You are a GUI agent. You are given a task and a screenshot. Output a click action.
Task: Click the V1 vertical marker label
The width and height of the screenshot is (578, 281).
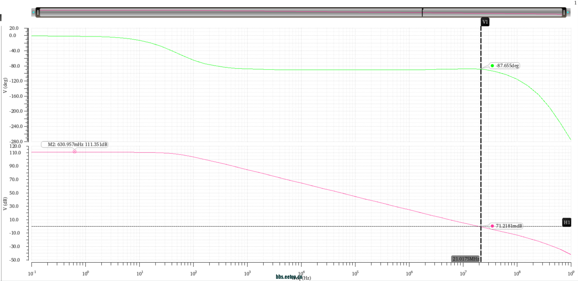[x=485, y=22]
